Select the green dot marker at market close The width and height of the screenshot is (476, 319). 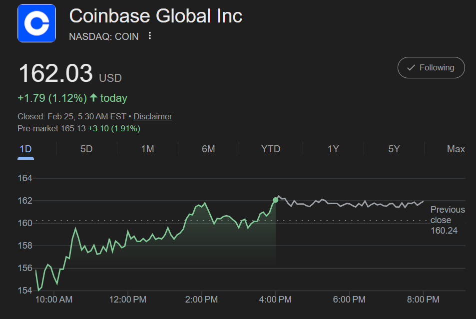(x=275, y=200)
